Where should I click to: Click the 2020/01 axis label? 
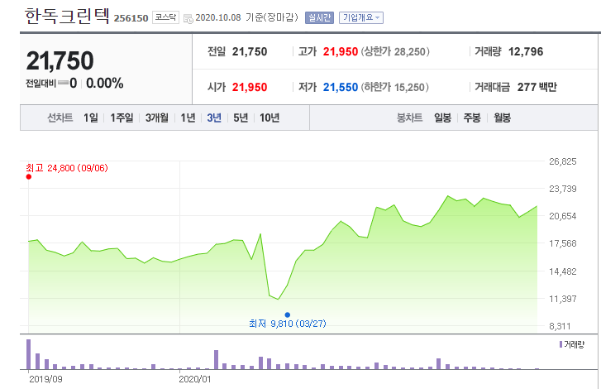195,379
